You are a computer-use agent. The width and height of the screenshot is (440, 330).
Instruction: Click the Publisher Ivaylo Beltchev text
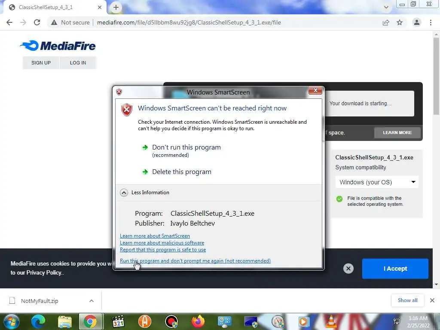(175, 223)
